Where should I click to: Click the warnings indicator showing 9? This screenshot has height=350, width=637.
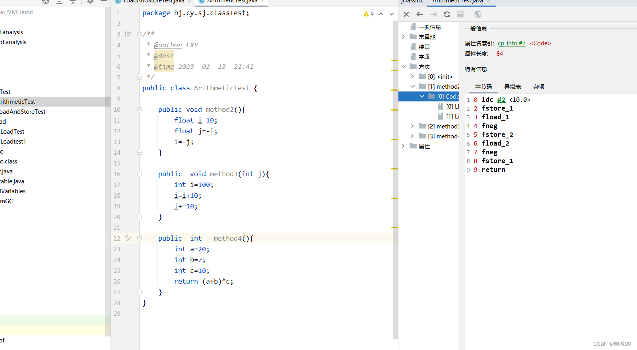369,14
